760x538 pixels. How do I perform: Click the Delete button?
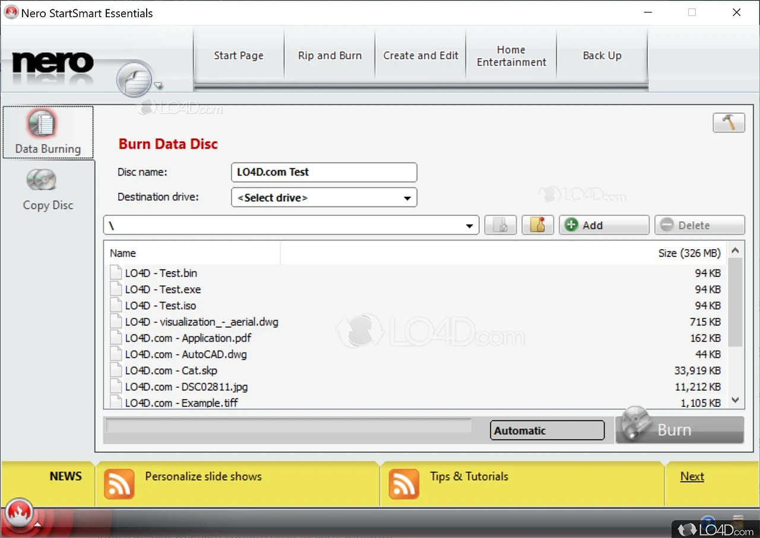(x=699, y=225)
